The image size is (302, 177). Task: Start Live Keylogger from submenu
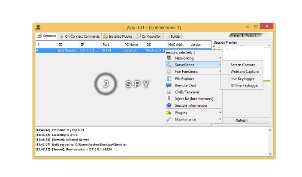[x=242, y=79]
